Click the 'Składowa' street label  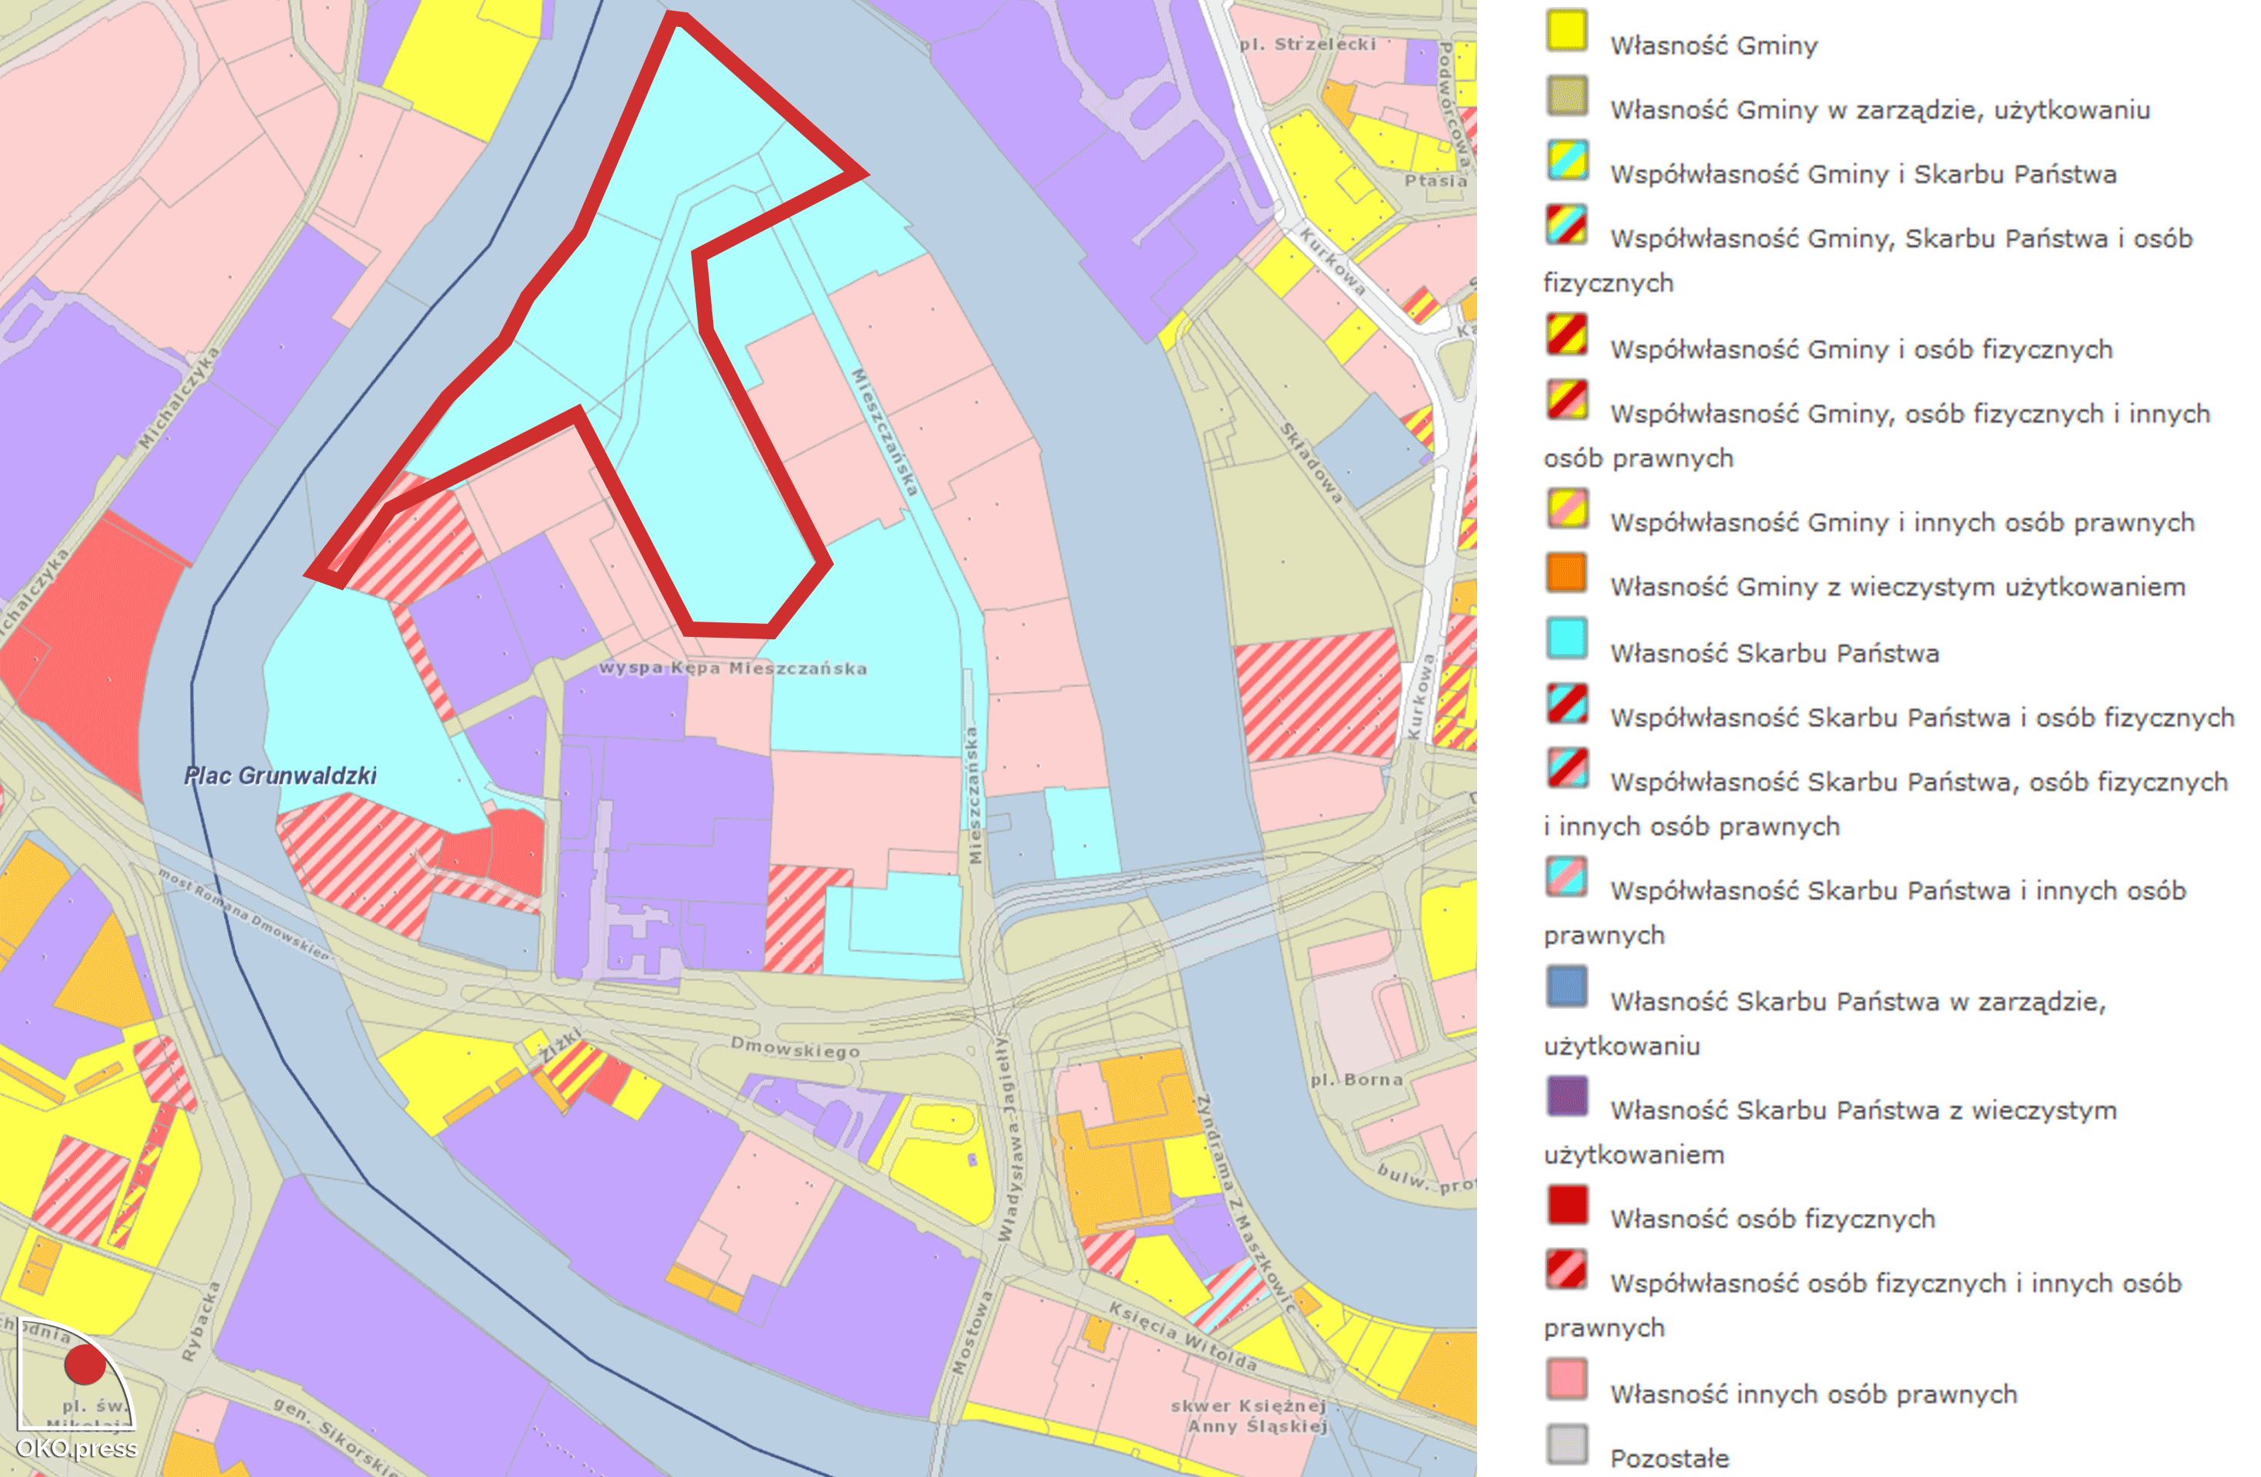(x=1311, y=462)
